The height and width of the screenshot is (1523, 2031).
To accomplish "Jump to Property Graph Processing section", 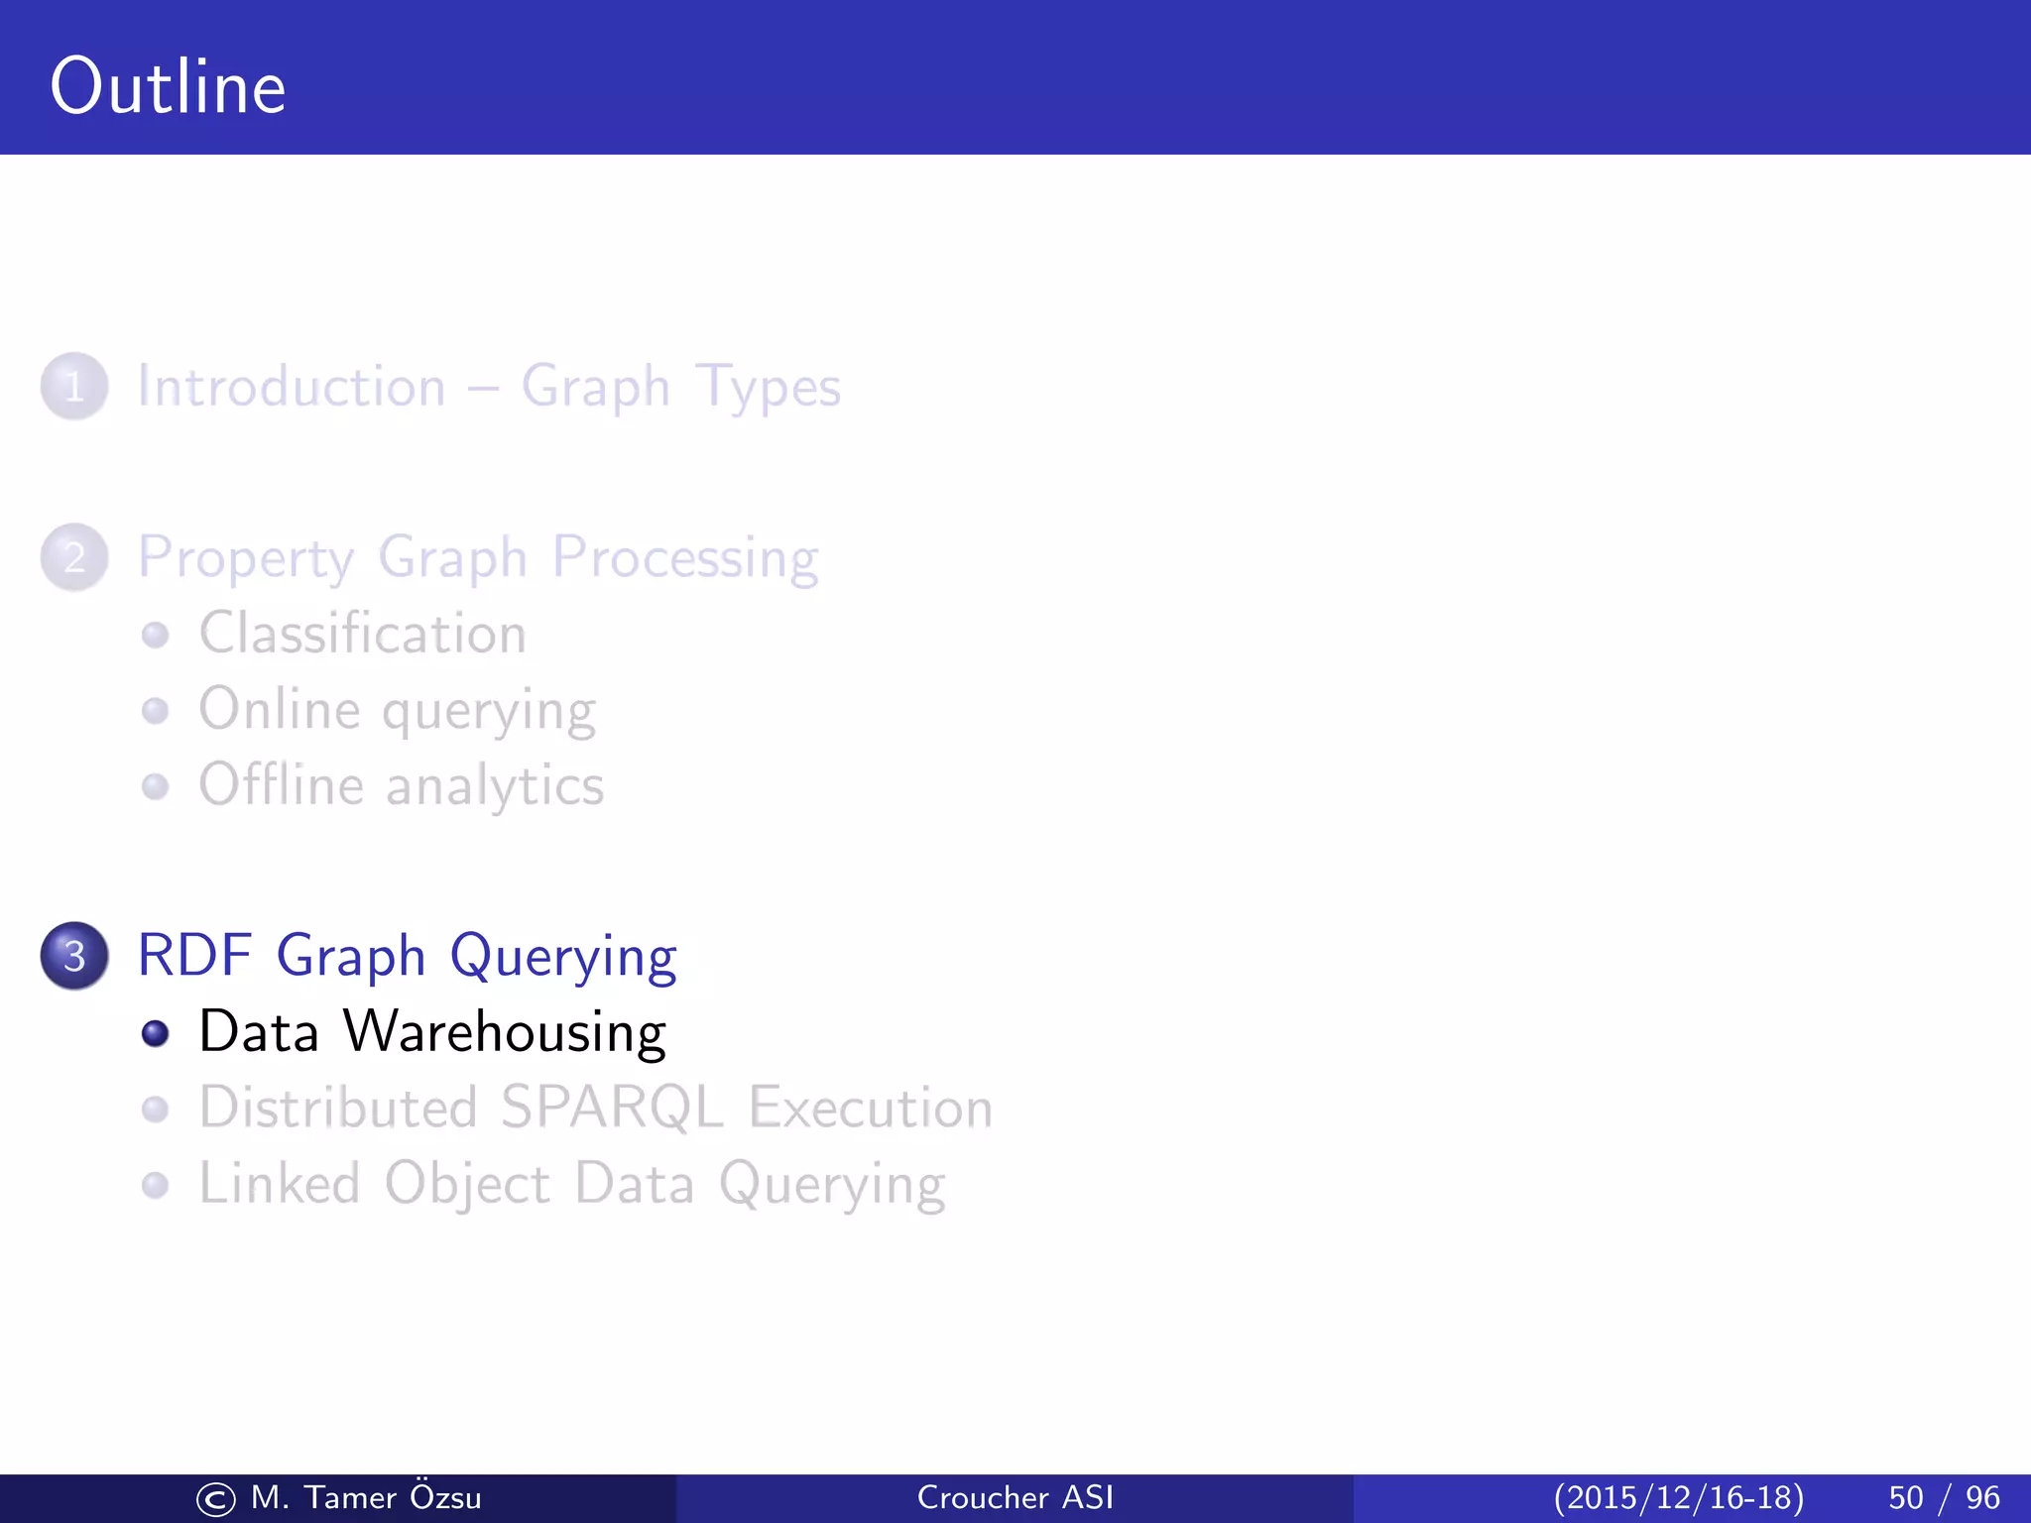I will [x=478, y=557].
